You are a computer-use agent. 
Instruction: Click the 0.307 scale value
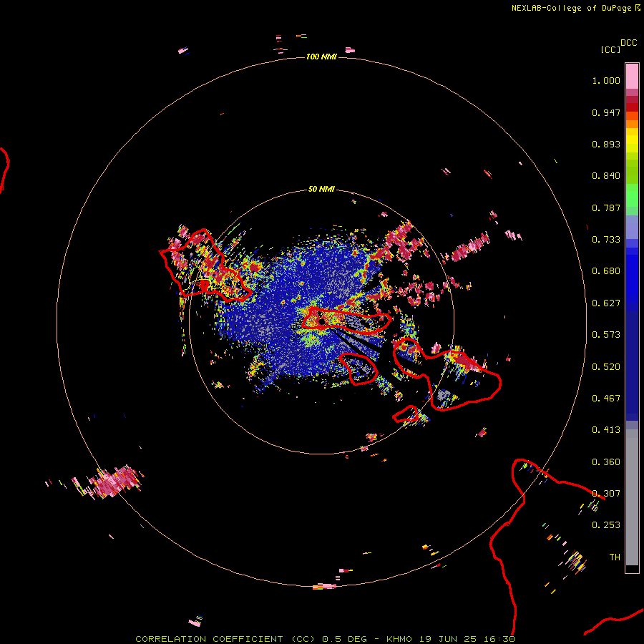coord(606,494)
